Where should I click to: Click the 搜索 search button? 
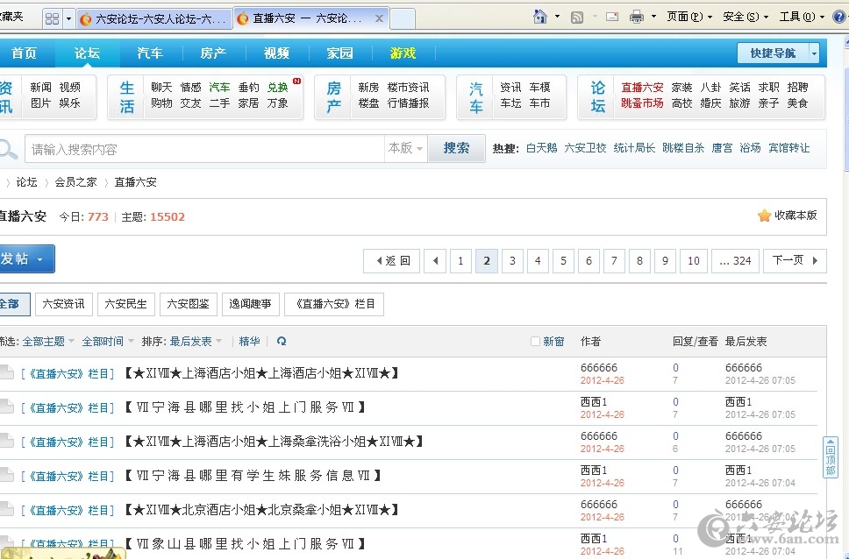456,149
